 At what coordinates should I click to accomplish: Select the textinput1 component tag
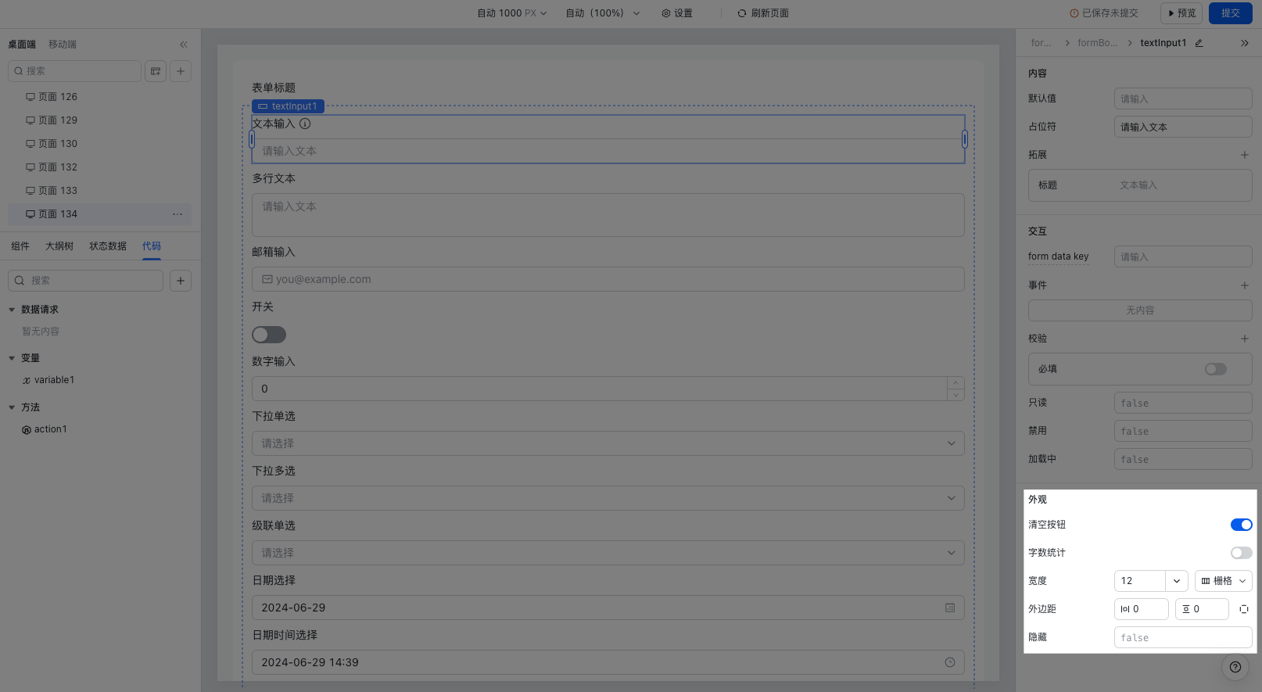click(x=288, y=106)
